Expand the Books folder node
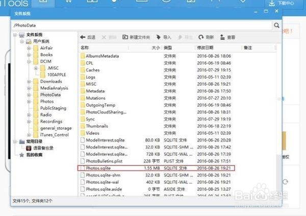The image size is (306, 216). pos(29,55)
